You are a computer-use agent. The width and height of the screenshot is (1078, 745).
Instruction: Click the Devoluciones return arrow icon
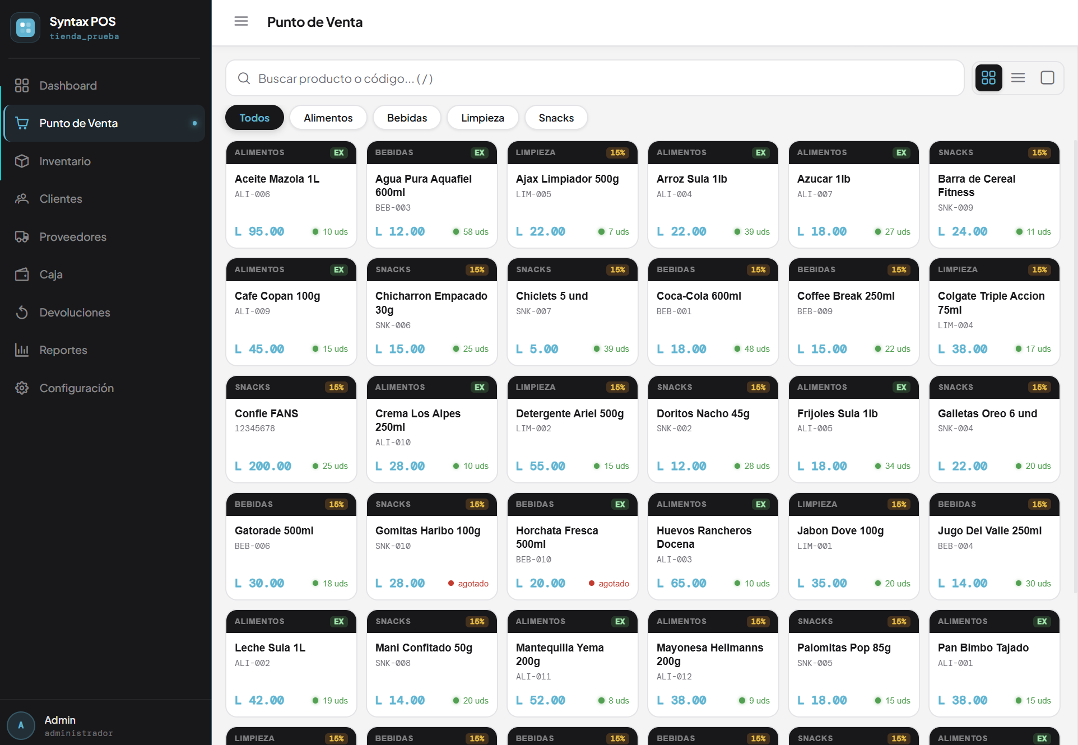click(x=22, y=313)
